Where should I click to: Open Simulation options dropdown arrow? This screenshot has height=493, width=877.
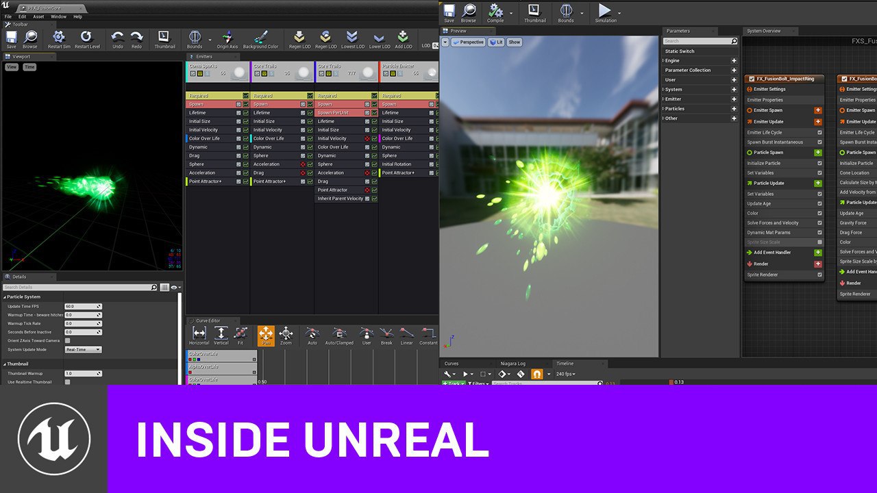pyautogui.click(x=620, y=12)
